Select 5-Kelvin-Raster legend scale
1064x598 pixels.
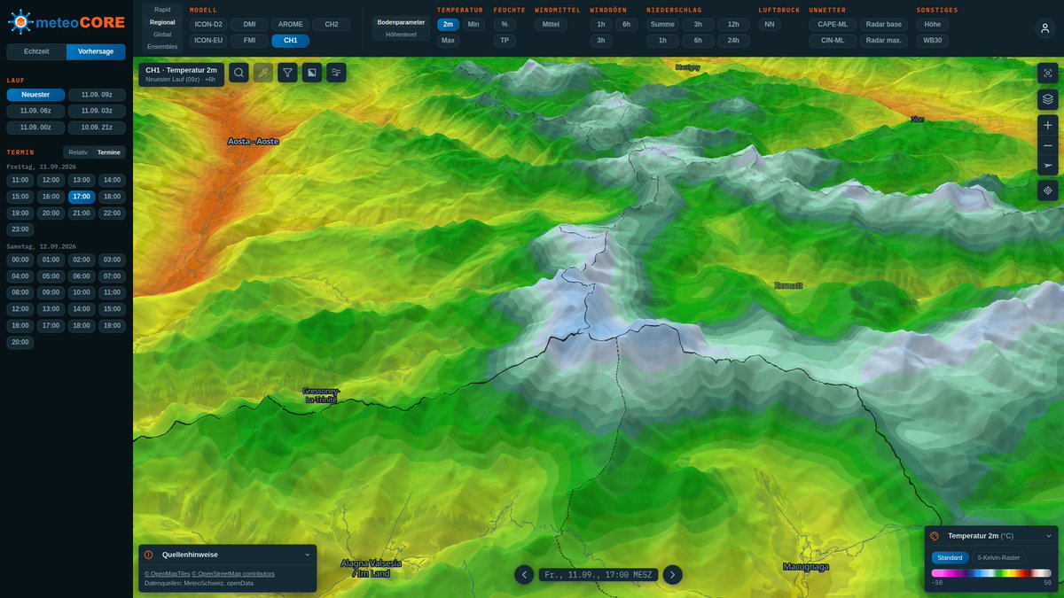tap(998, 557)
